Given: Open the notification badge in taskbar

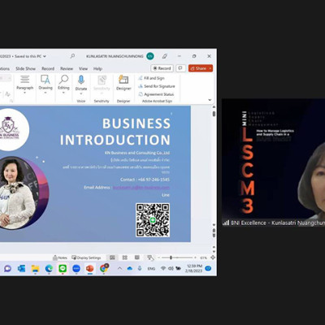Looking at the screenshot, I should (x=208, y=268).
